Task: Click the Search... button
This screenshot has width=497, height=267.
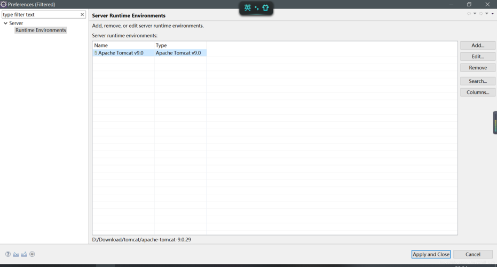Action: pyautogui.click(x=478, y=81)
